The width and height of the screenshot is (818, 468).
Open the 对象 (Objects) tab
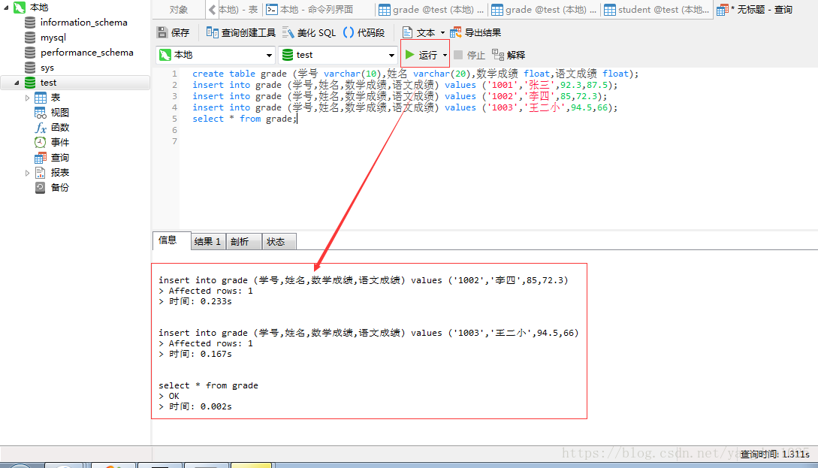point(178,10)
